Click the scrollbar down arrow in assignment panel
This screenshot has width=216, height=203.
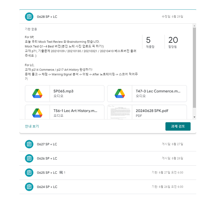click(194, 117)
